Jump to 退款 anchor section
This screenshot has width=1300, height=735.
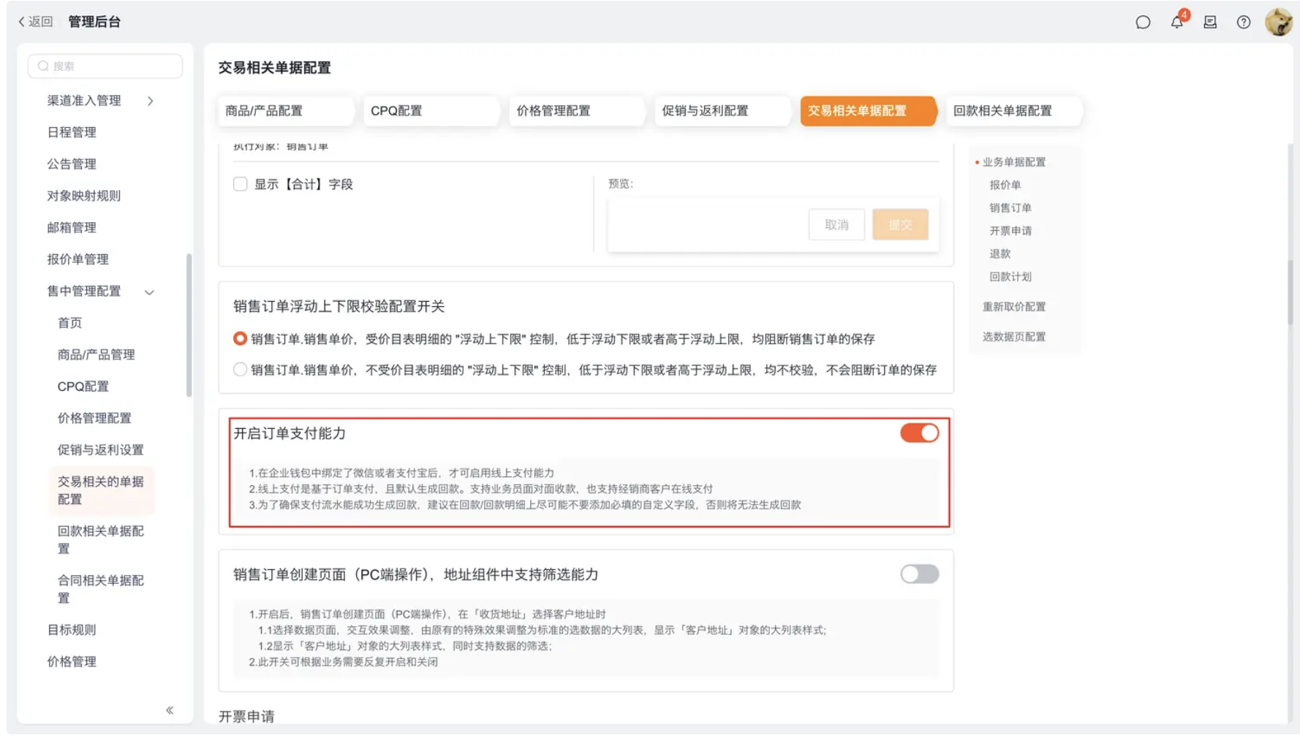999,254
